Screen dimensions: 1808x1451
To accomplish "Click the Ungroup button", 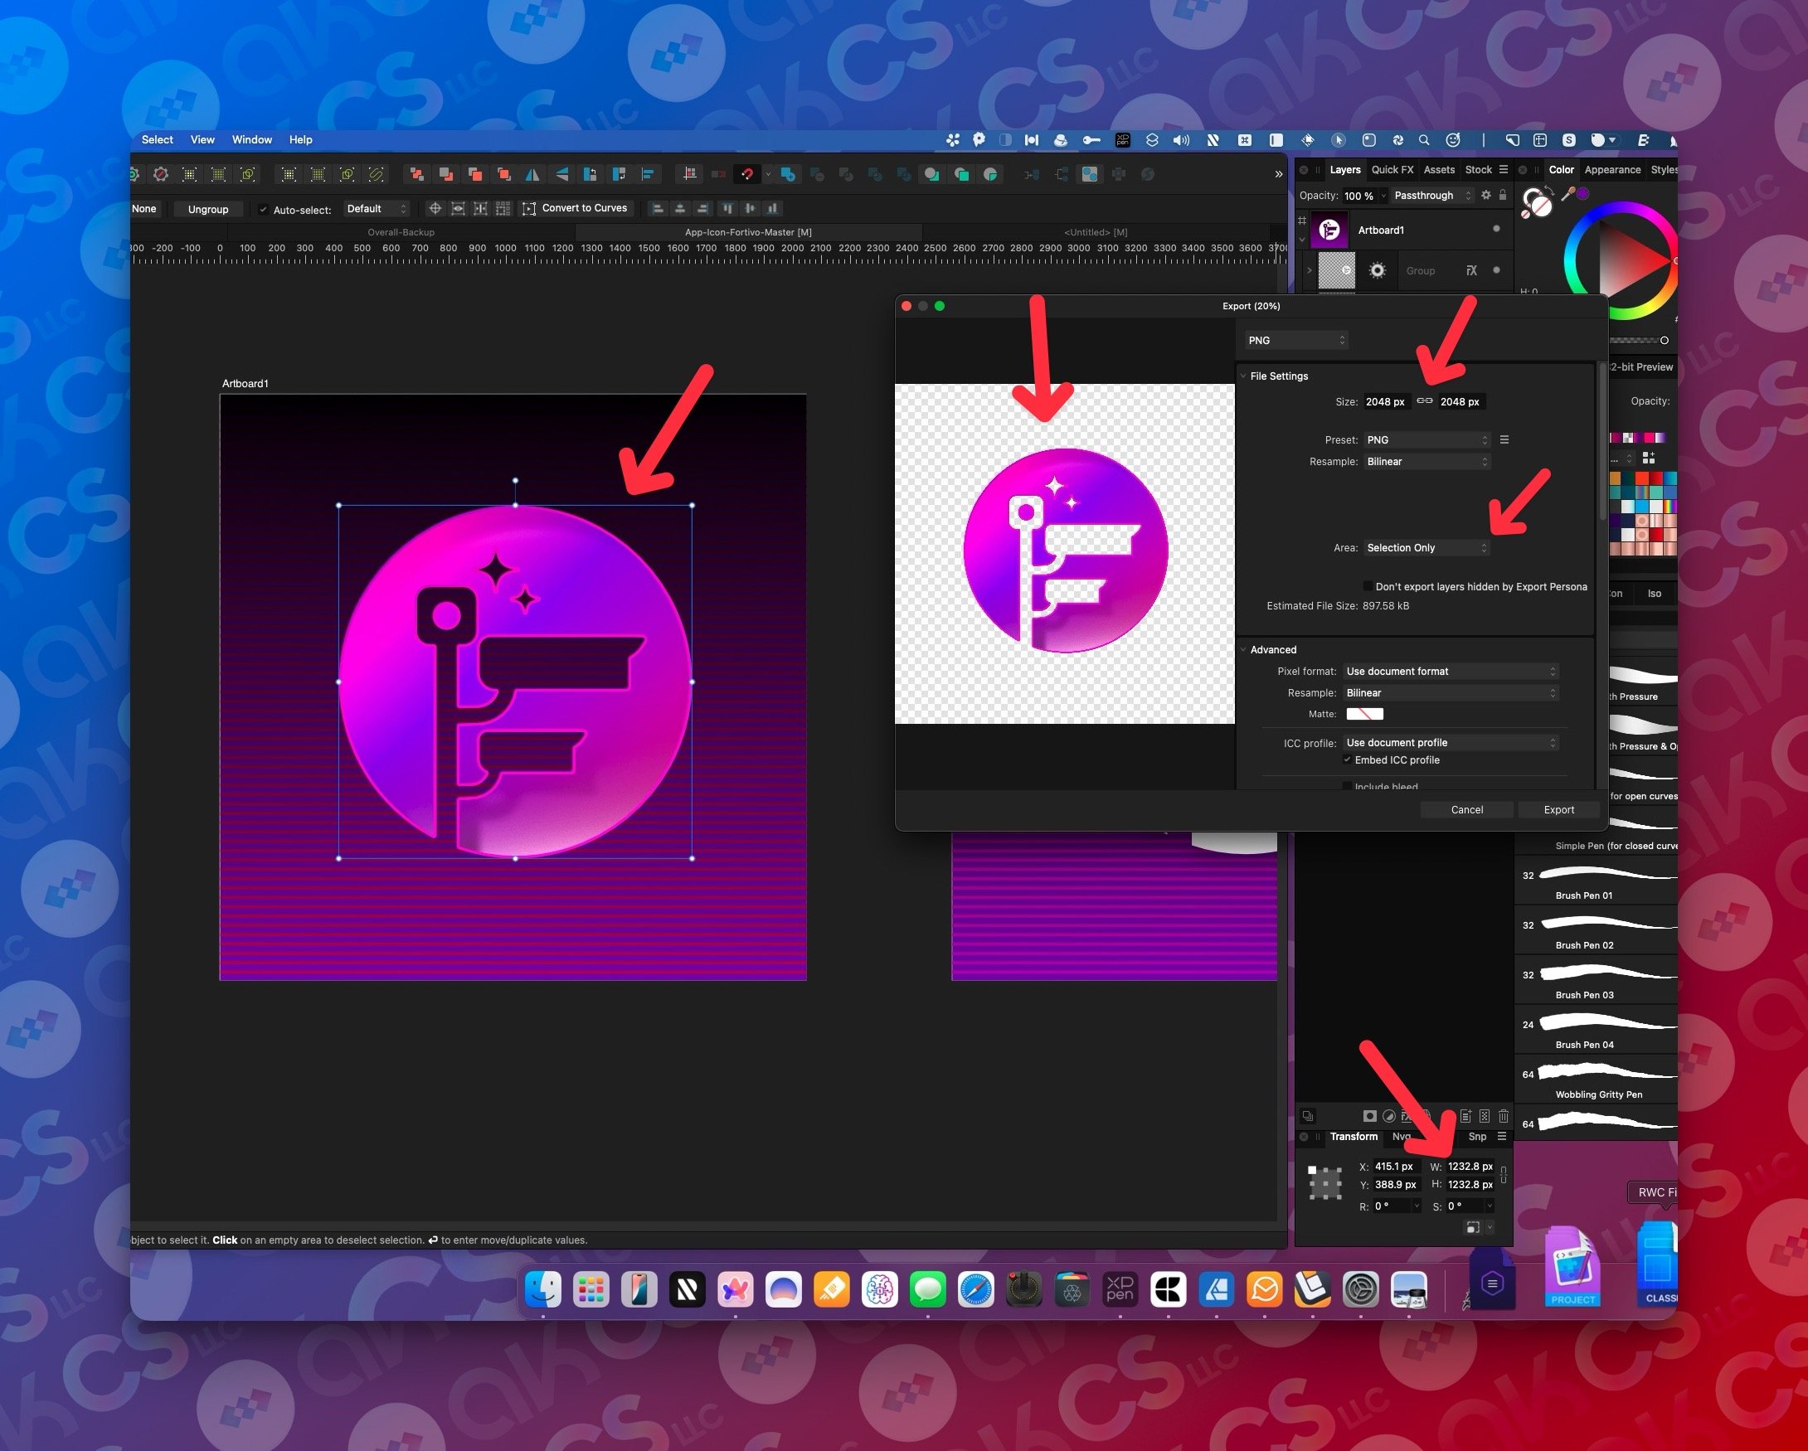I will click(x=208, y=210).
